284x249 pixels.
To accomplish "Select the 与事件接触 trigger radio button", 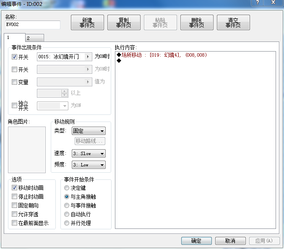I will tap(67, 205).
